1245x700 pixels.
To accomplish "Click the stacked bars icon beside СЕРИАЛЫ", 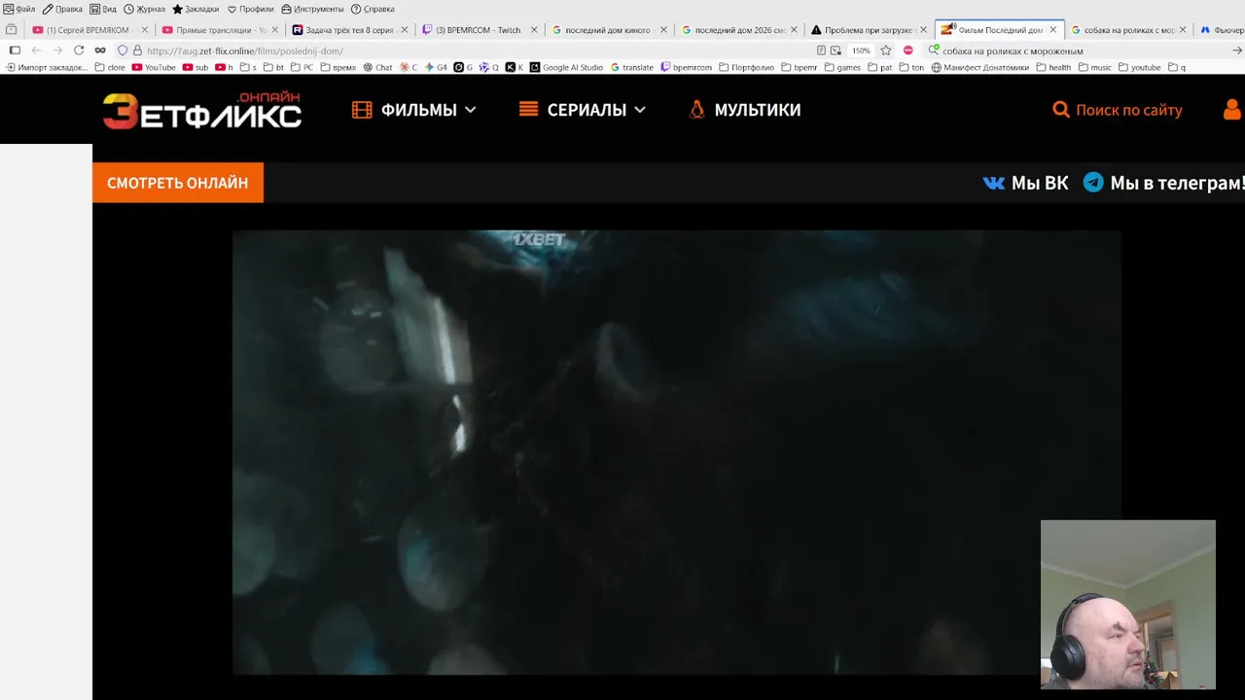I will tap(528, 109).
